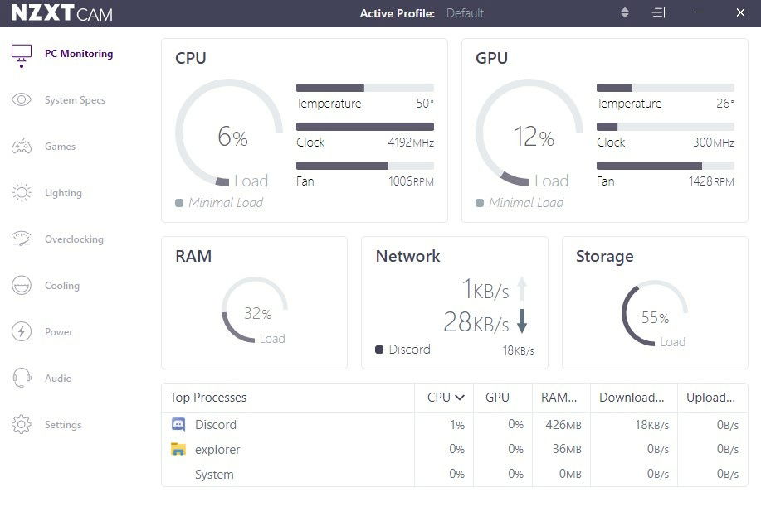Sort processes by CPU column
This screenshot has width=761, height=526.
[445, 398]
